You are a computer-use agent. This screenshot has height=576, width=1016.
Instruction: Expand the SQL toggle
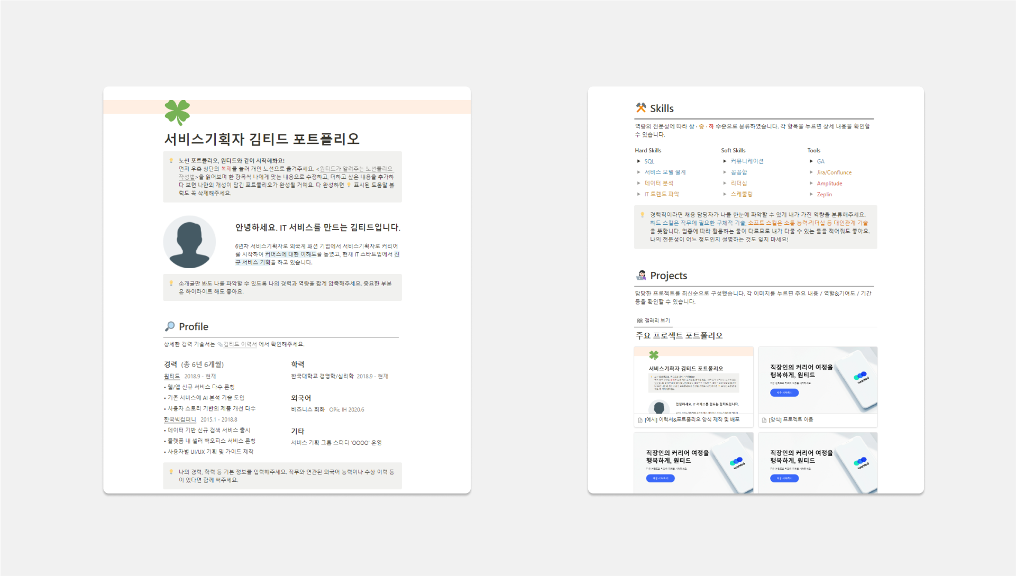[638, 161]
